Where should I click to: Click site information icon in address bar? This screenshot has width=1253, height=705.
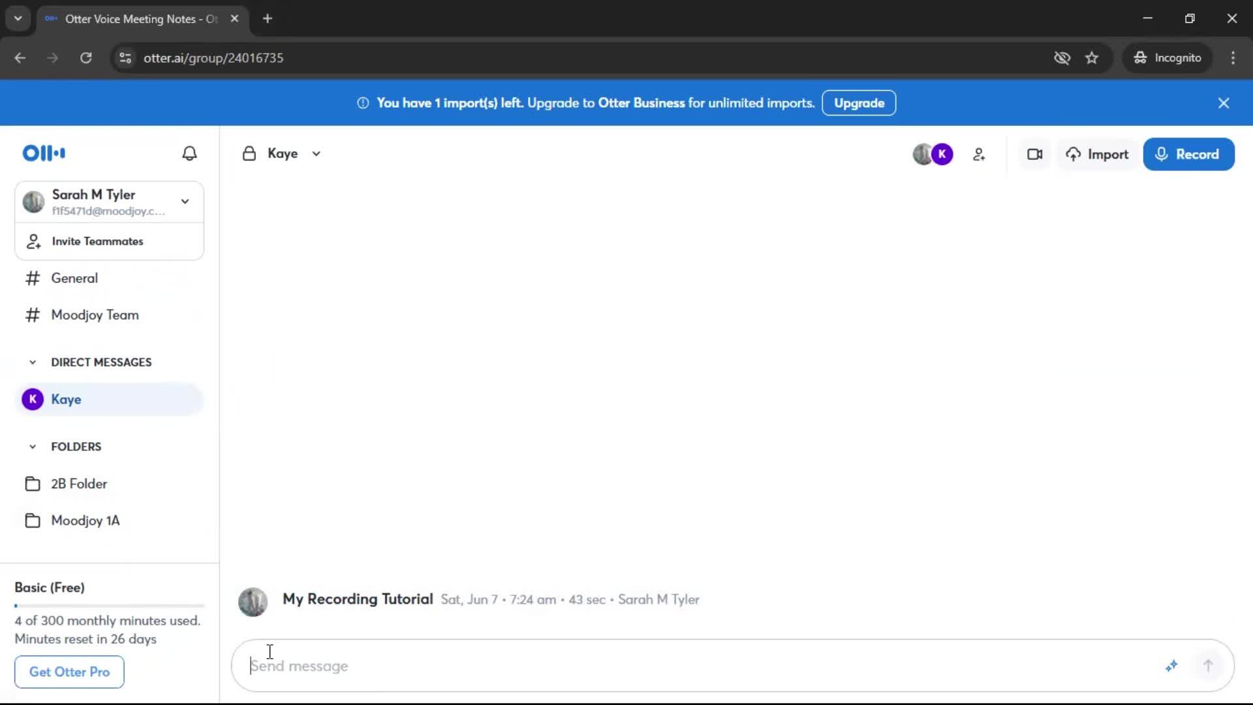125,58
